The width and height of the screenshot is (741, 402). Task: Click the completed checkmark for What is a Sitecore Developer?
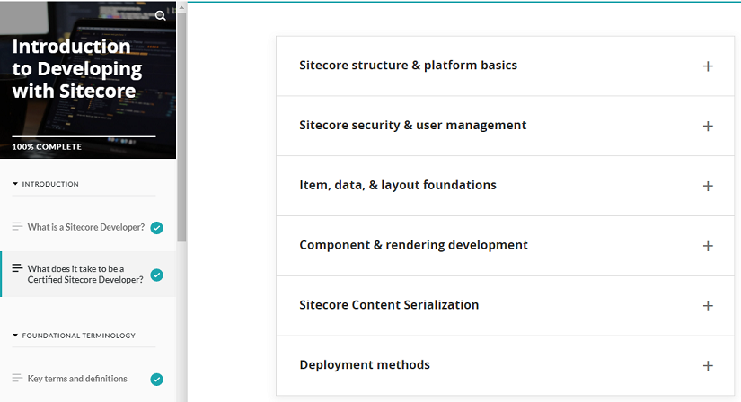click(x=157, y=228)
